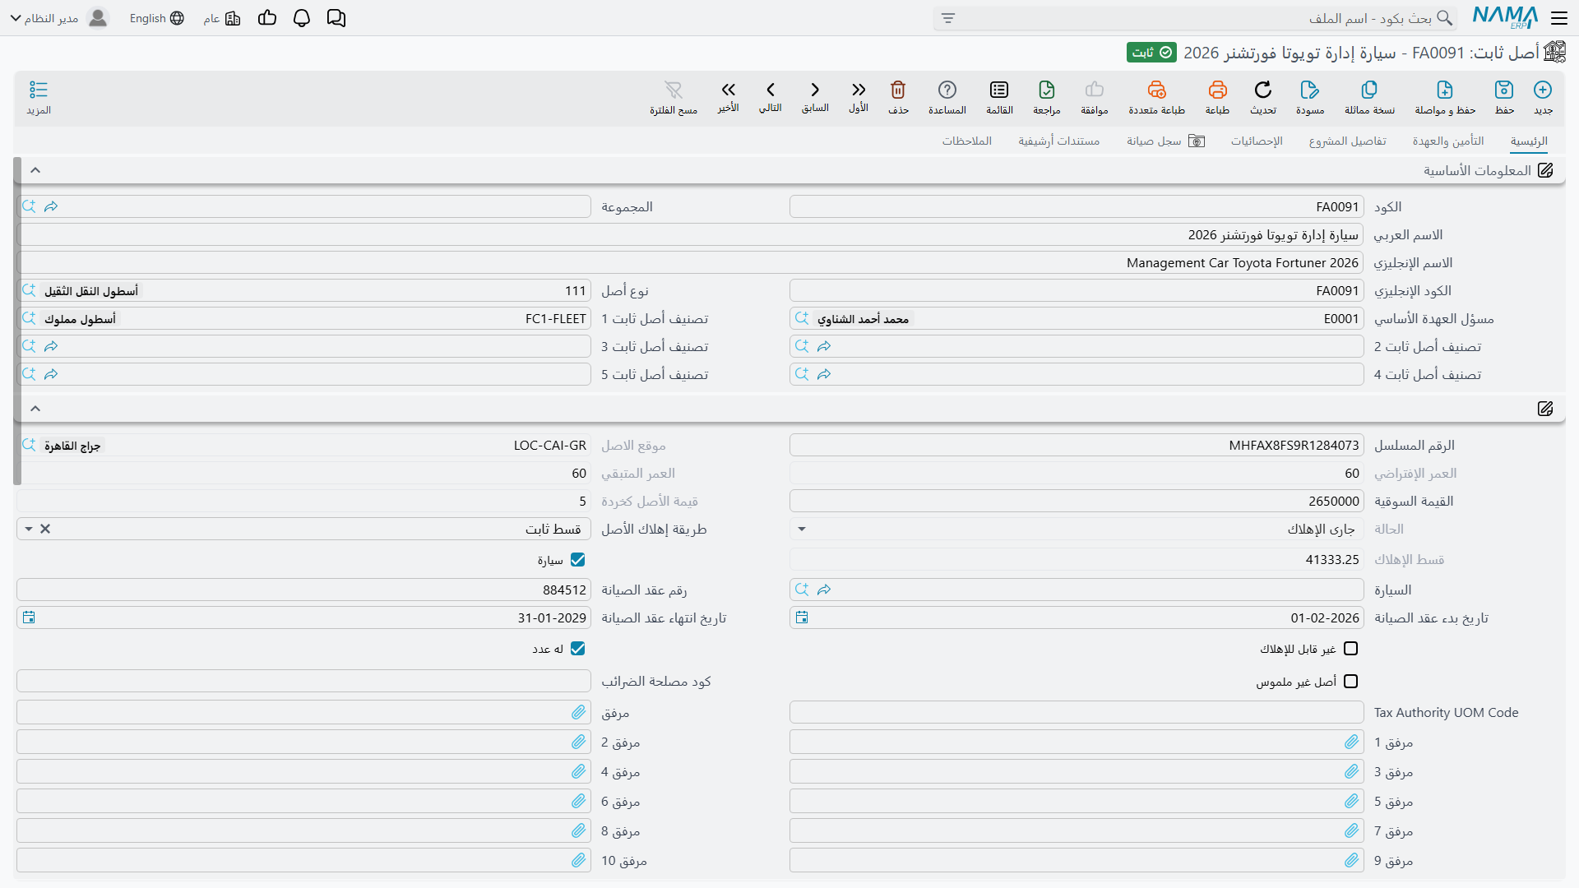Click the paperclip icon in مرفق 2 field
This screenshot has height=888, width=1579.
click(579, 742)
